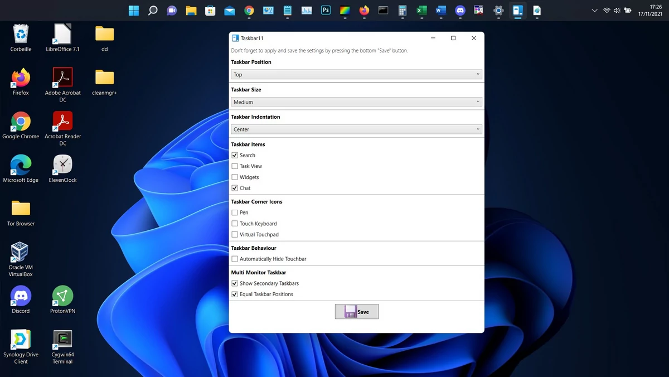Maximize the Taskbar11 window

(453, 38)
